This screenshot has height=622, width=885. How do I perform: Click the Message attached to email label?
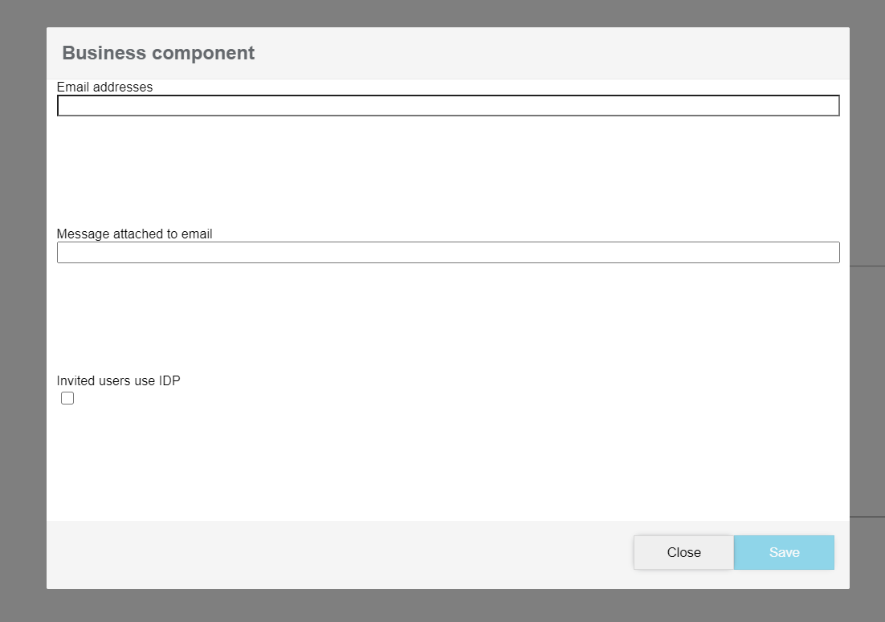(133, 234)
